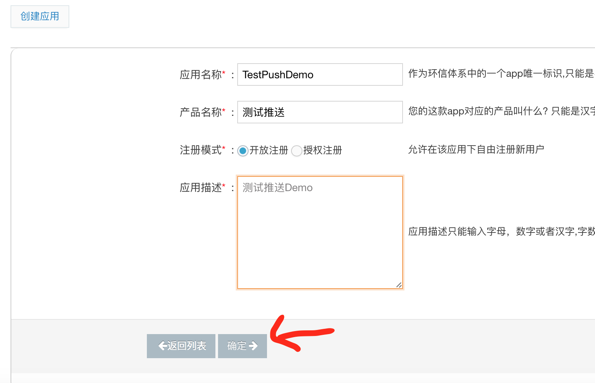The image size is (595, 383).
Task: Click the right arrow icon on 确定
Action: click(253, 346)
